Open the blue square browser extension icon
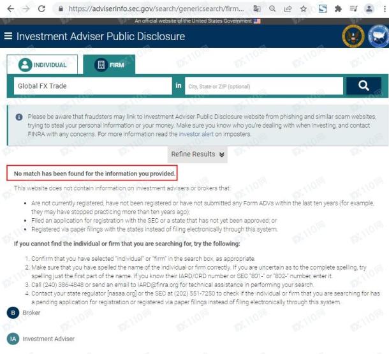The image size is (389, 354). point(323,9)
